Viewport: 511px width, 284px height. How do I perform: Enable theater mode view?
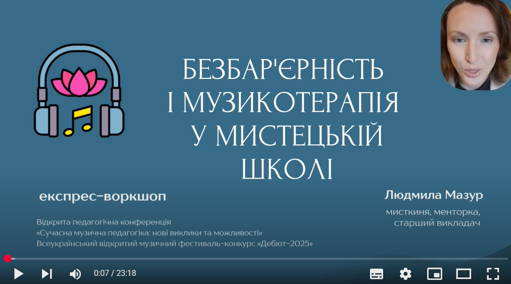463,274
